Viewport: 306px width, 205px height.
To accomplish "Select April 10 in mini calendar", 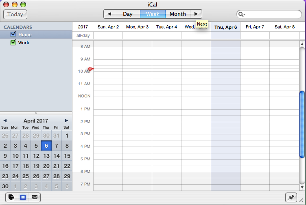I will coord(15,156).
